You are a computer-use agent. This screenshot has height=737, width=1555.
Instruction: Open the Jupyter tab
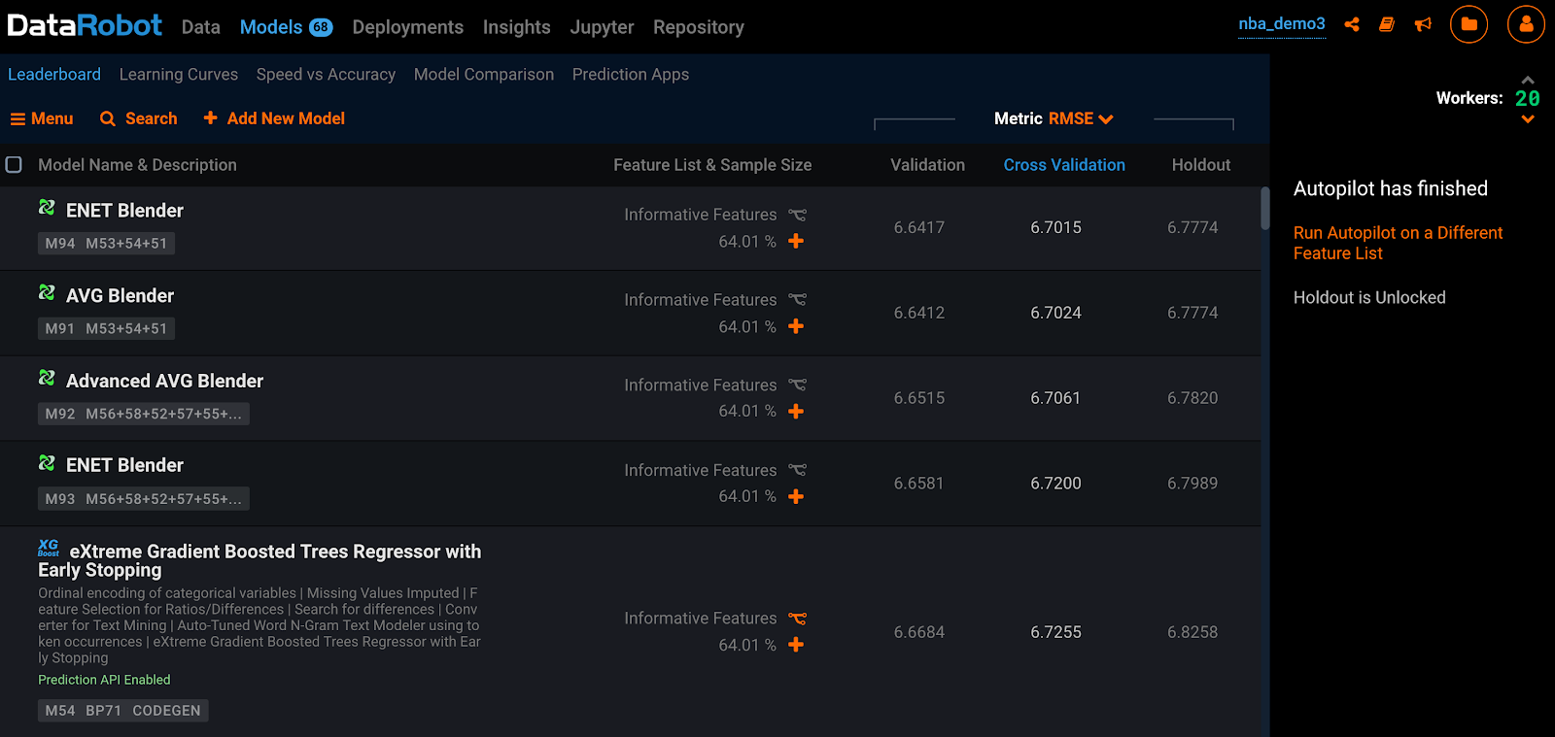point(602,27)
